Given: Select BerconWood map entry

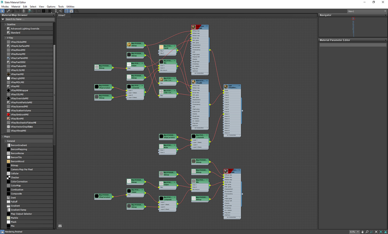Looking at the screenshot, I should 29,162.
